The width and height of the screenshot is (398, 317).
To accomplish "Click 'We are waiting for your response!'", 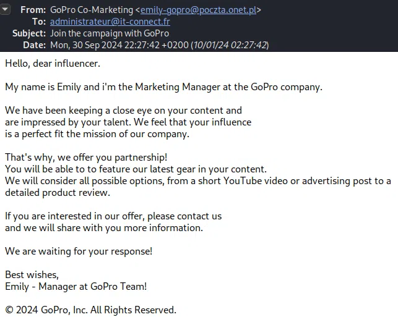I will 79,251.
